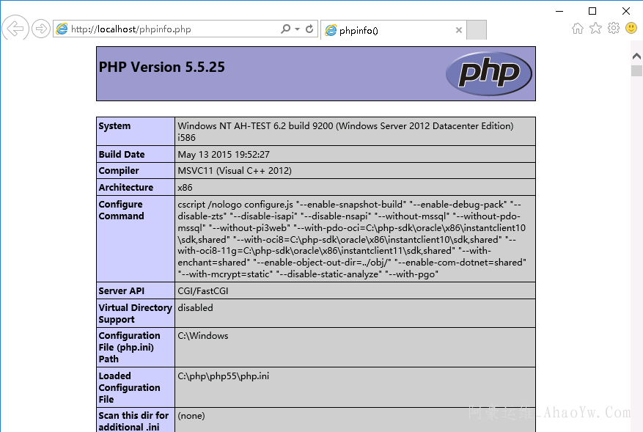Click the browser Back arrow button

[x=15, y=29]
